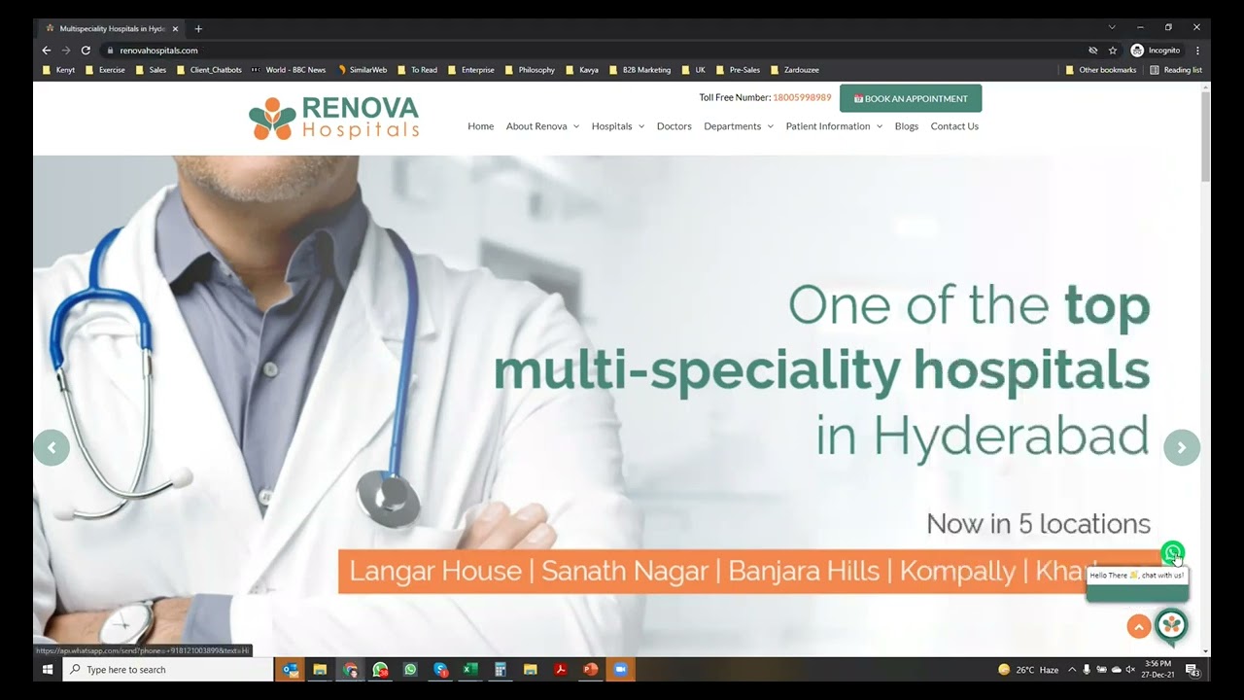The height and width of the screenshot is (700, 1244).
Task: Click the Renova Hospitals logo
Action: point(333,119)
